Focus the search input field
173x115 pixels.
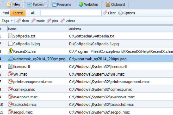[x=71, y=13]
